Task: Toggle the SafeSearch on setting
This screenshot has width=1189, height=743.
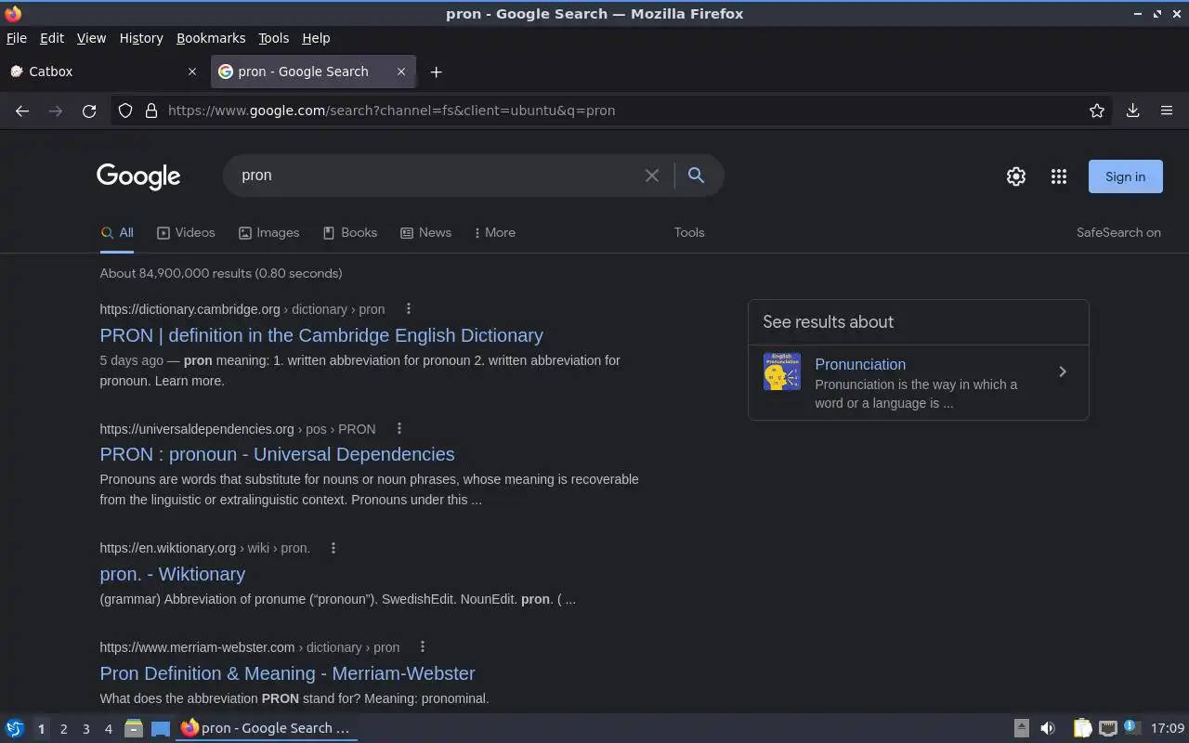Action: tap(1118, 233)
